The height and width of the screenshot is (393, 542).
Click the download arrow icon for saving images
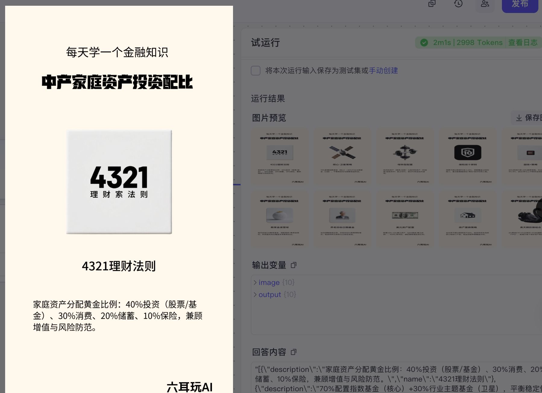[519, 118]
